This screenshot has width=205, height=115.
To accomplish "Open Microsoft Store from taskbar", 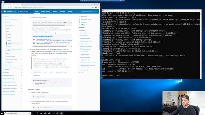I will click(45, 113).
